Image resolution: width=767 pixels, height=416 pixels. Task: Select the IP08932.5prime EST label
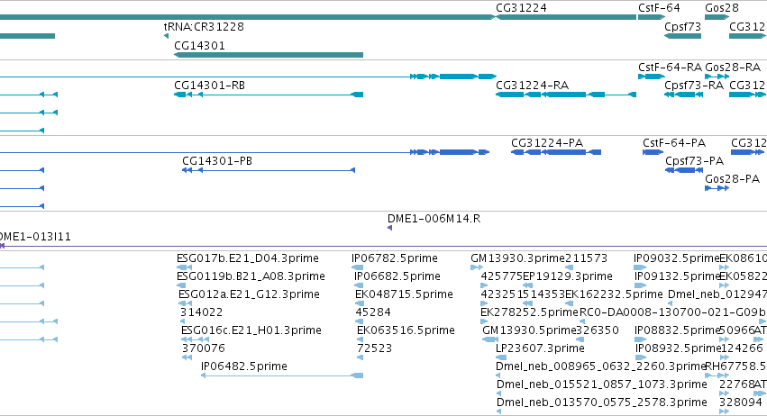tap(678, 348)
